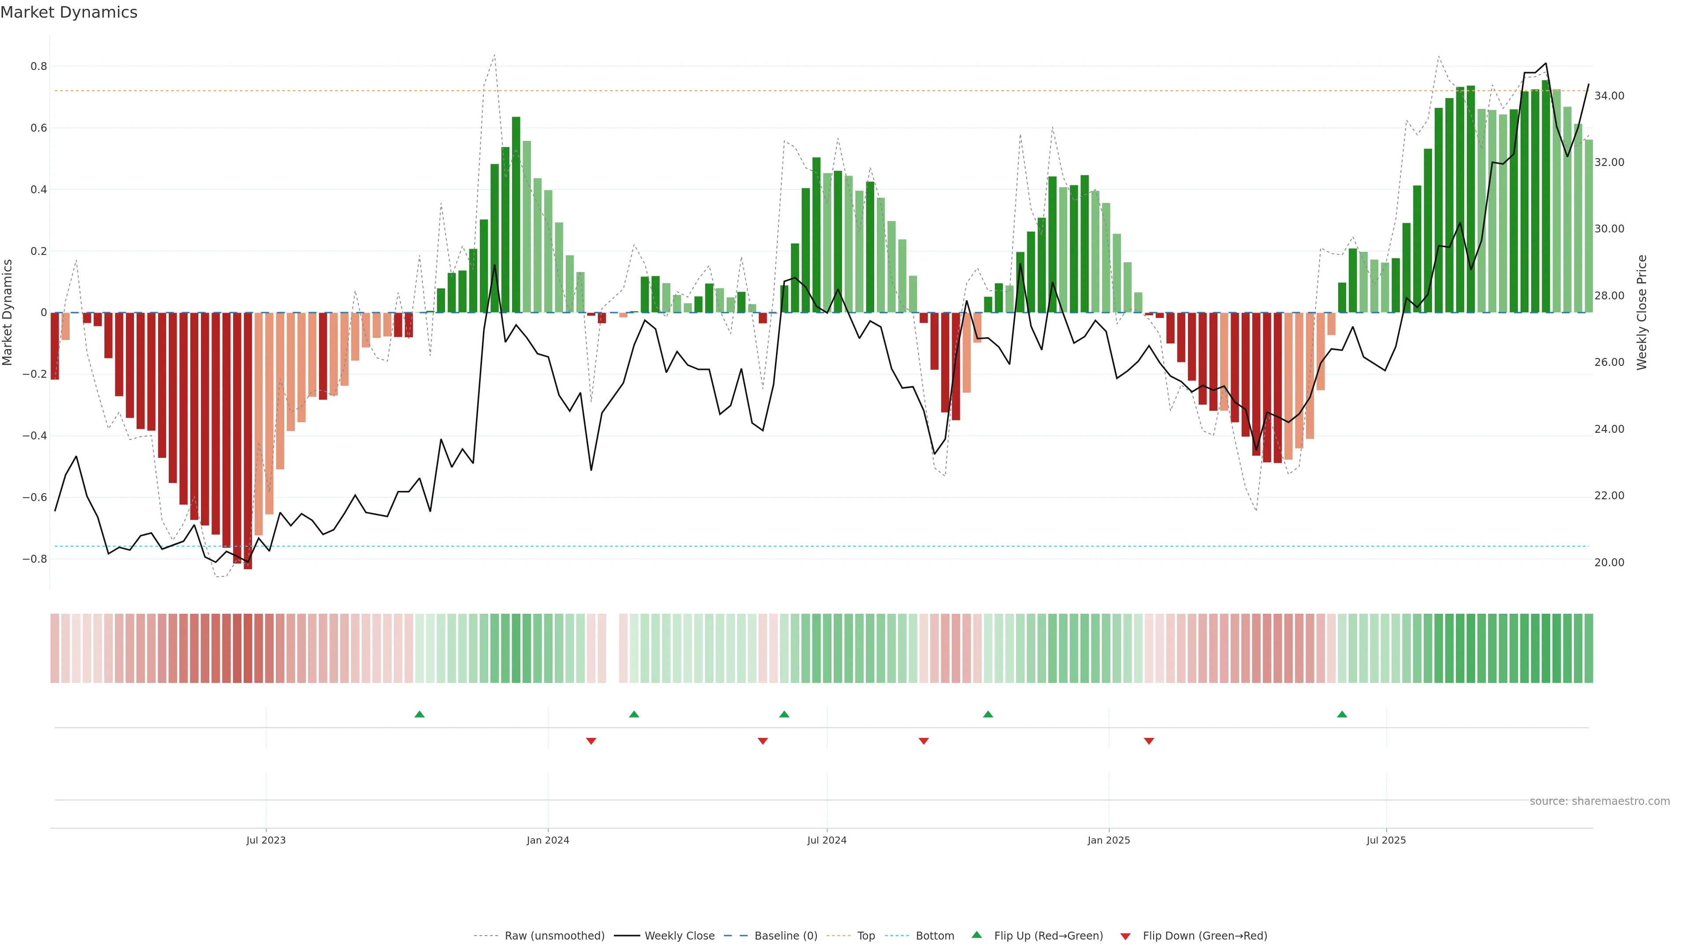Click the first red flip-down triangle marker
1692x951 pixels.
(x=590, y=741)
